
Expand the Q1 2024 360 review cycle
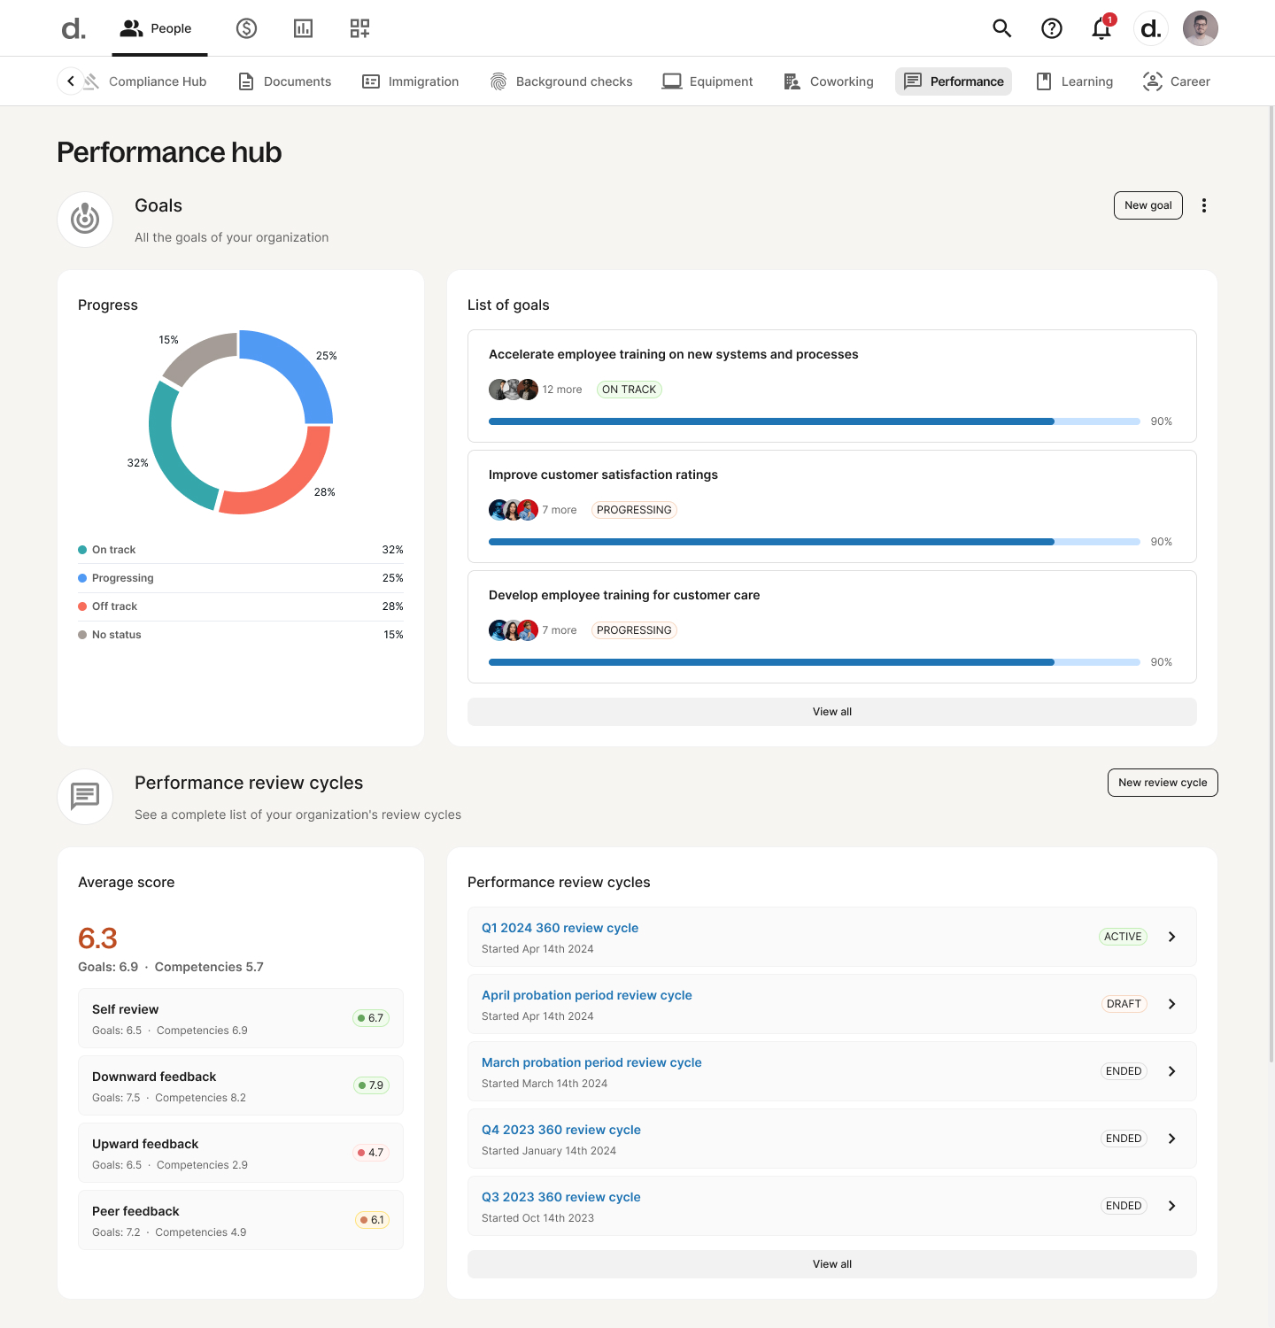click(1171, 936)
